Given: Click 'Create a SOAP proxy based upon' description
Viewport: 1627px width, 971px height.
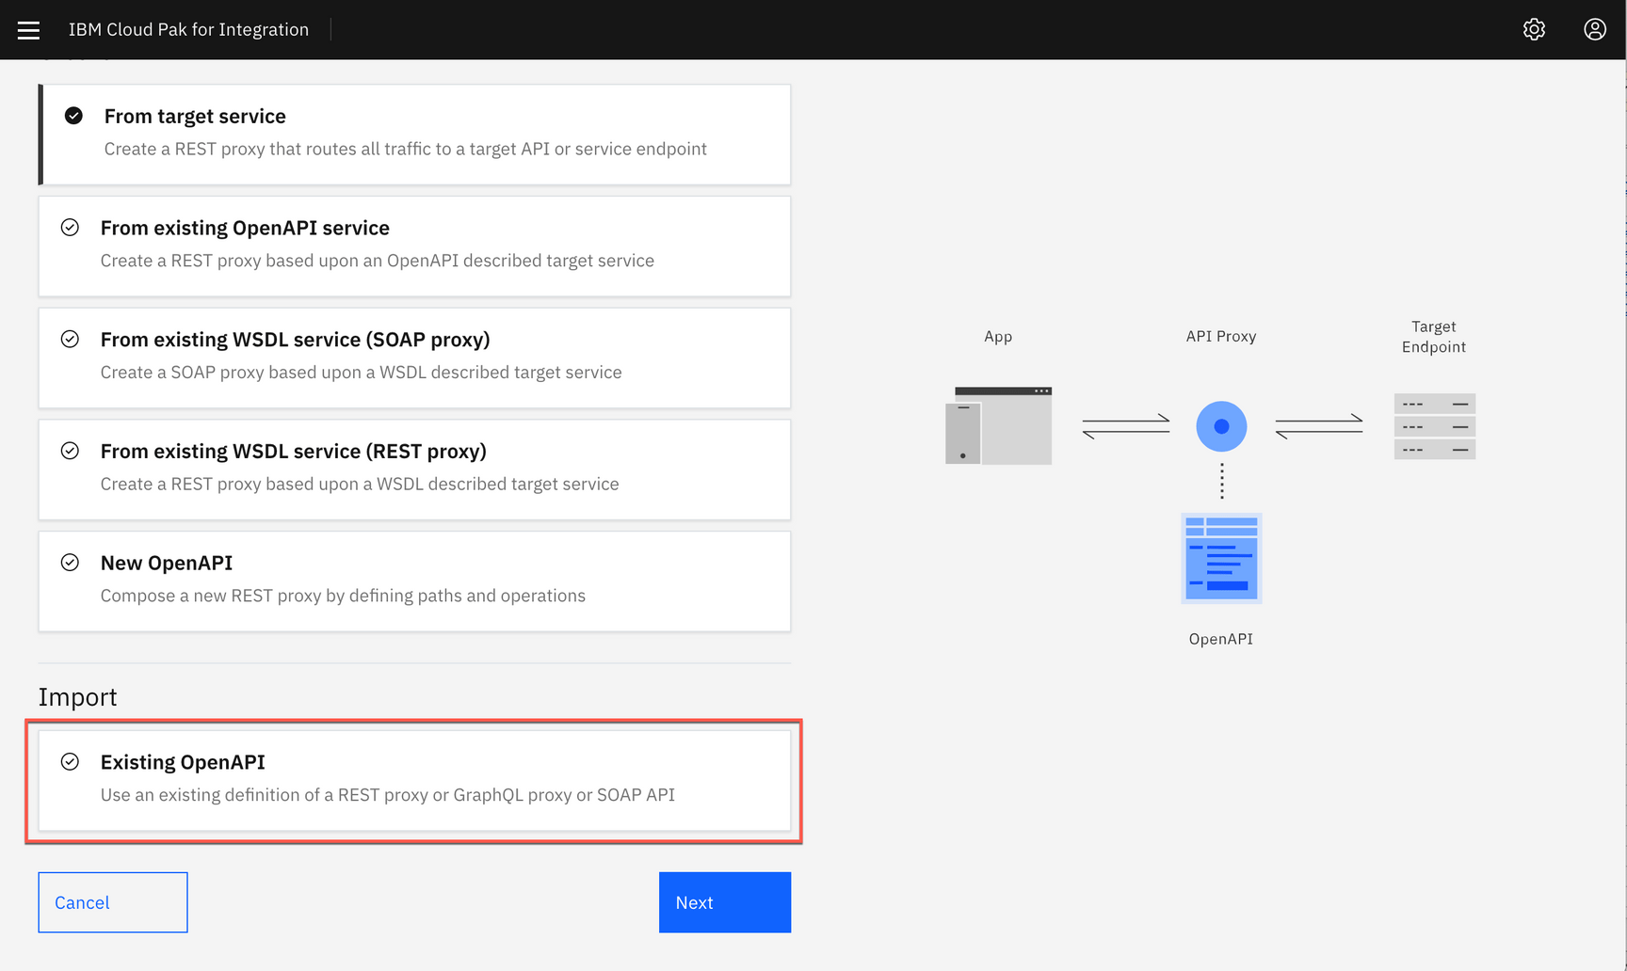Looking at the screenshot, I should (x=361, y=373).
